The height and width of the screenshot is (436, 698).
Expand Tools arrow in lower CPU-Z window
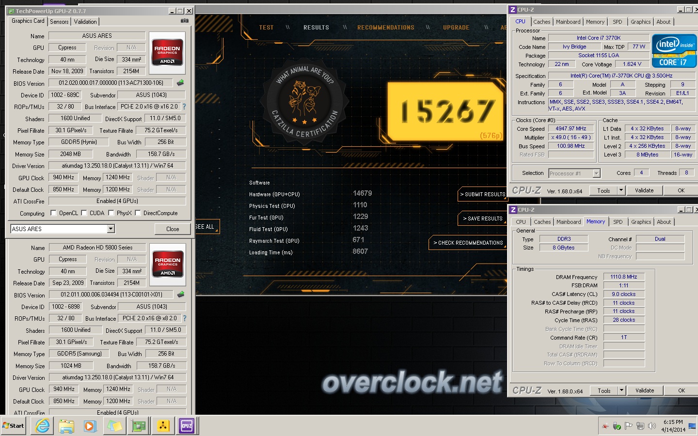coord(621,390)
